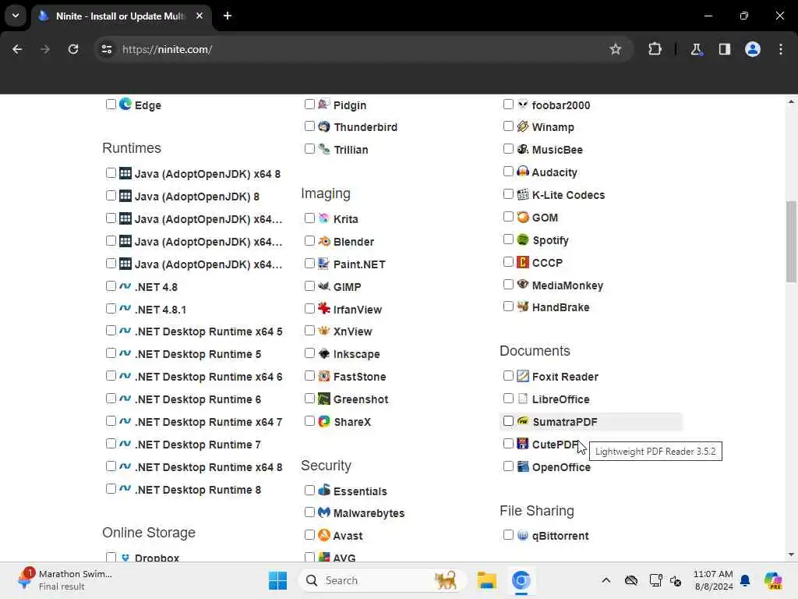Click the XnView label
Screen dimensions: 798x599
point(353,331)
